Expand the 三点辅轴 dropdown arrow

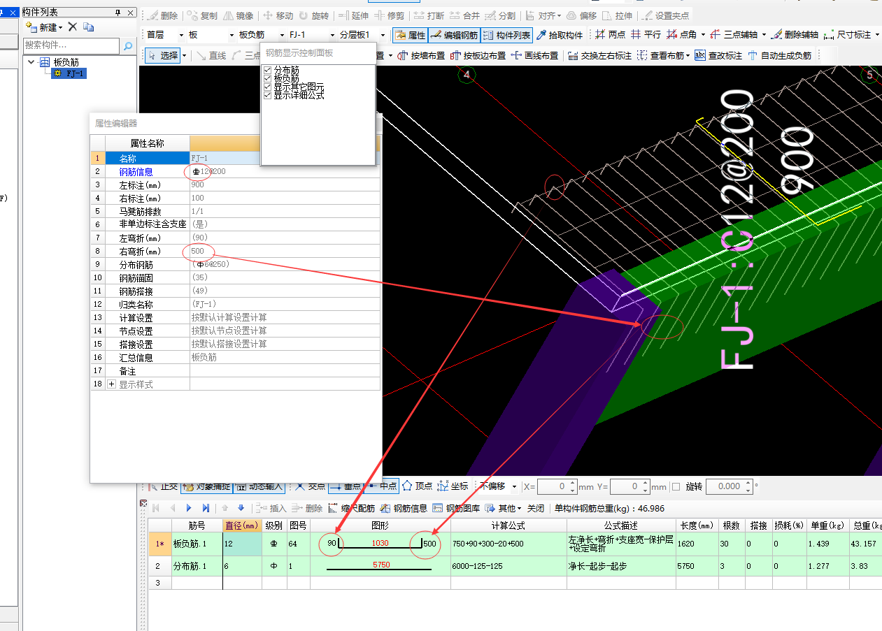[x=764, y=35]
